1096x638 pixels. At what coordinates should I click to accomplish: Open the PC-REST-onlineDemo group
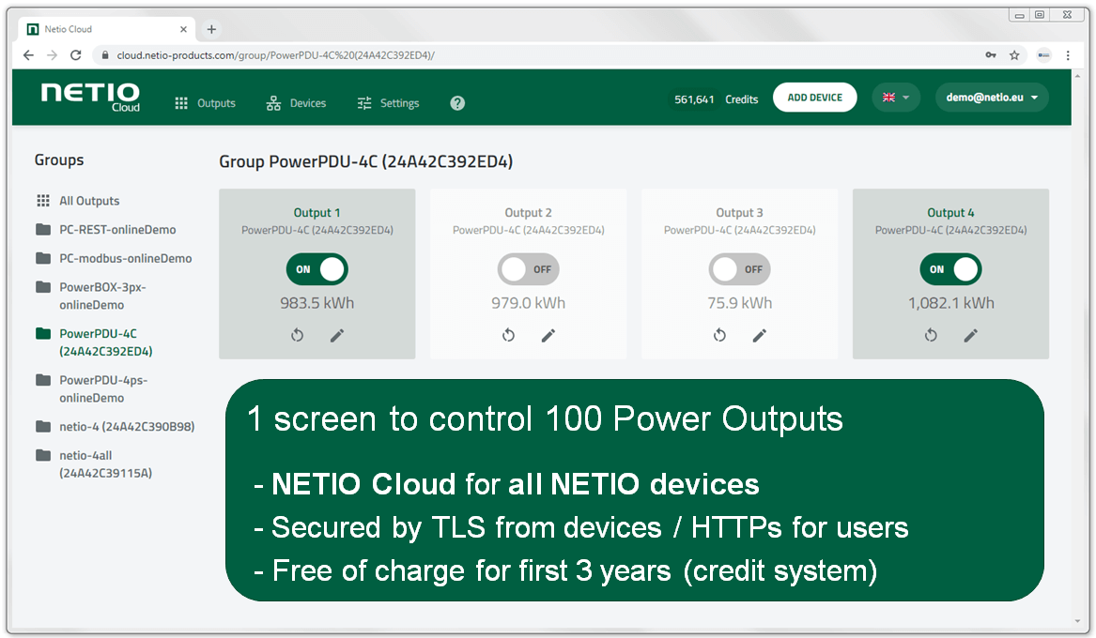tap(106, 230)
